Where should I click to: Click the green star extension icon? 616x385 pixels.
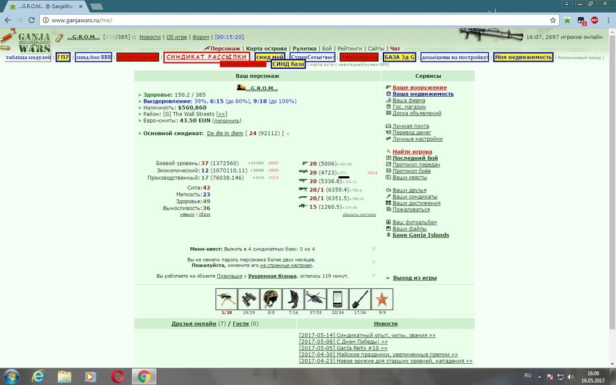pos(567,20)
